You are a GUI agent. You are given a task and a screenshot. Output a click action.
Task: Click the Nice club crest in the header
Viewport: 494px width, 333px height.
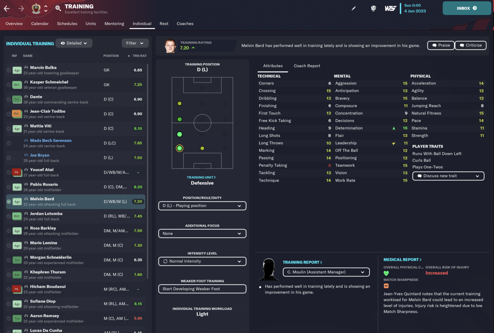36,8
